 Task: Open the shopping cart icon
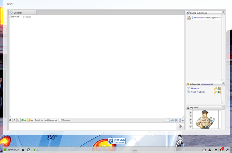point(216,150)
